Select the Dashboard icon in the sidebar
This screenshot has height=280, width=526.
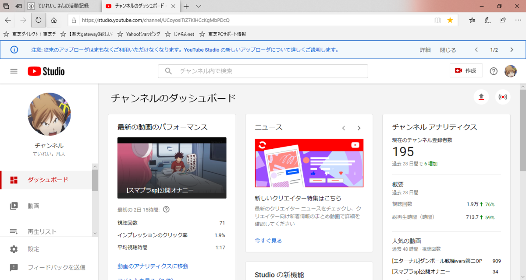pos(14,180)
